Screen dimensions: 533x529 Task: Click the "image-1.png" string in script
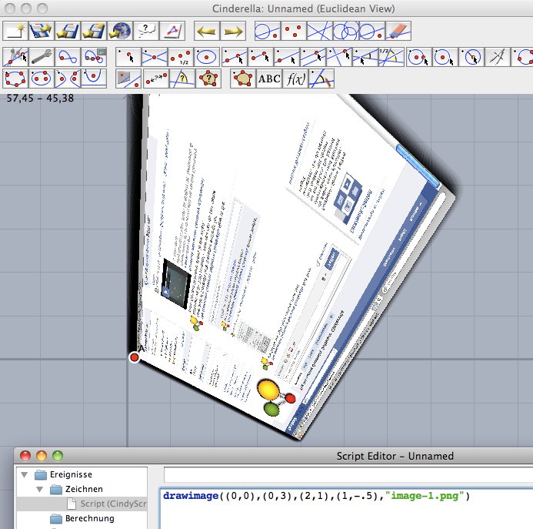[x=425, y=496]
